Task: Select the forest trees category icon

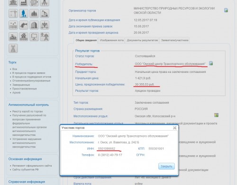Action: 34,13
